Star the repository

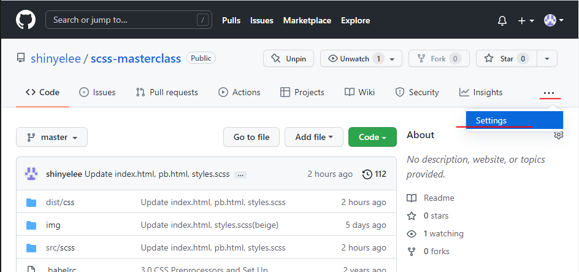[x=507, y=58]
